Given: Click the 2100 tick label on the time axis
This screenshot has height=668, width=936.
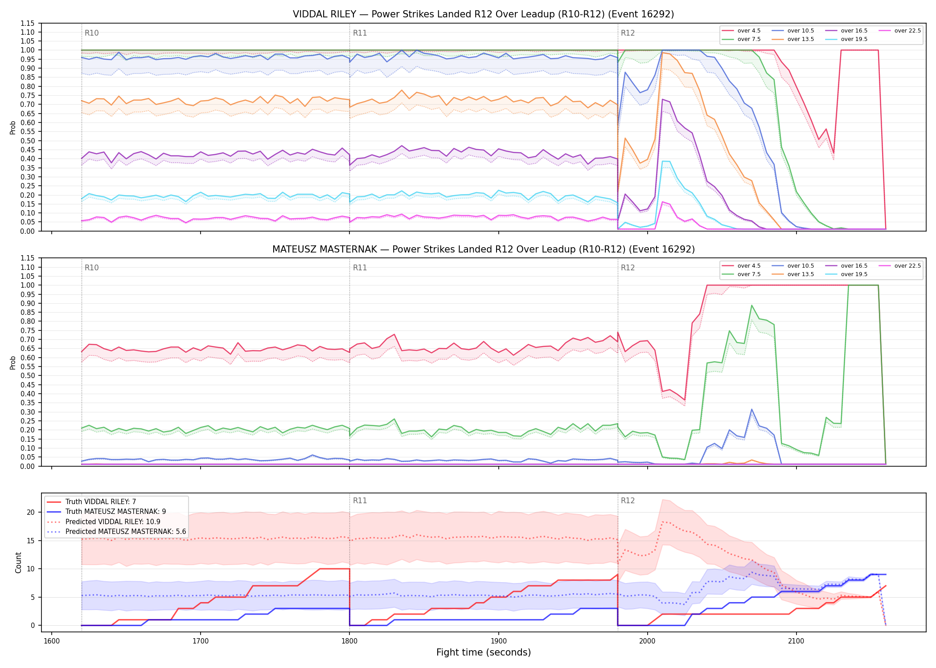Looking at the screenshot, I should (x=796, y=641).
